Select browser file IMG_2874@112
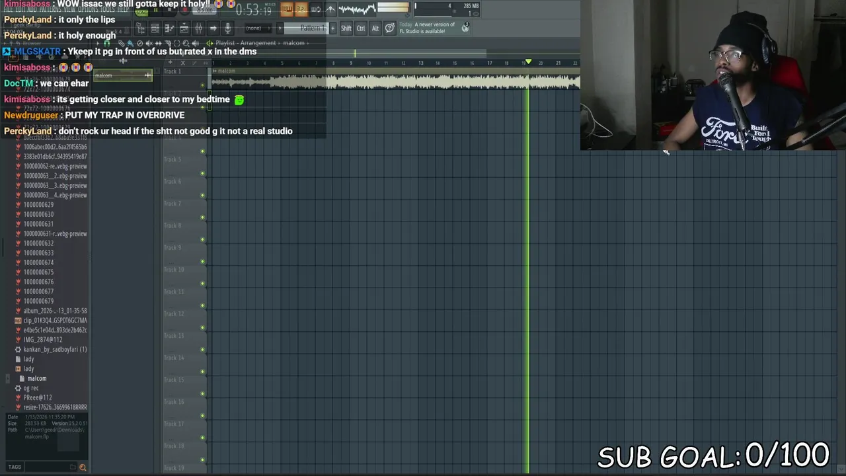 tap(42, 339)
